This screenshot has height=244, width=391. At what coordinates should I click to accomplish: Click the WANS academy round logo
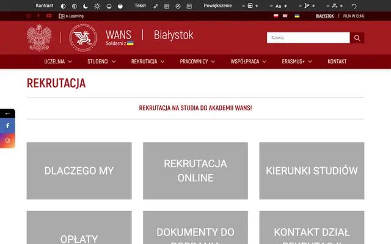point(83,38)
